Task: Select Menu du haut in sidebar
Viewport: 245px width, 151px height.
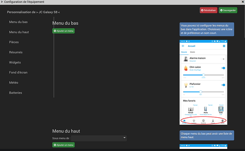Action: (x=19, y=32)
